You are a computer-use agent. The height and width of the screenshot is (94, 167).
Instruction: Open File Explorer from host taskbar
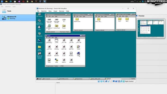click(6, 1)
